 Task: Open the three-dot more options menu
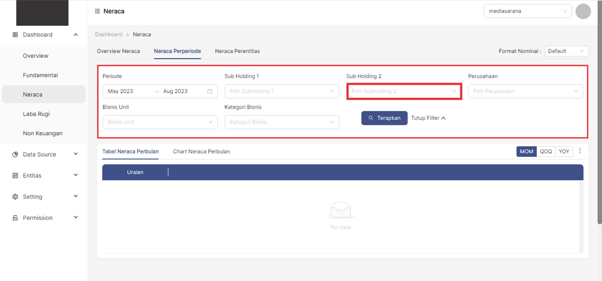[580, 151]
